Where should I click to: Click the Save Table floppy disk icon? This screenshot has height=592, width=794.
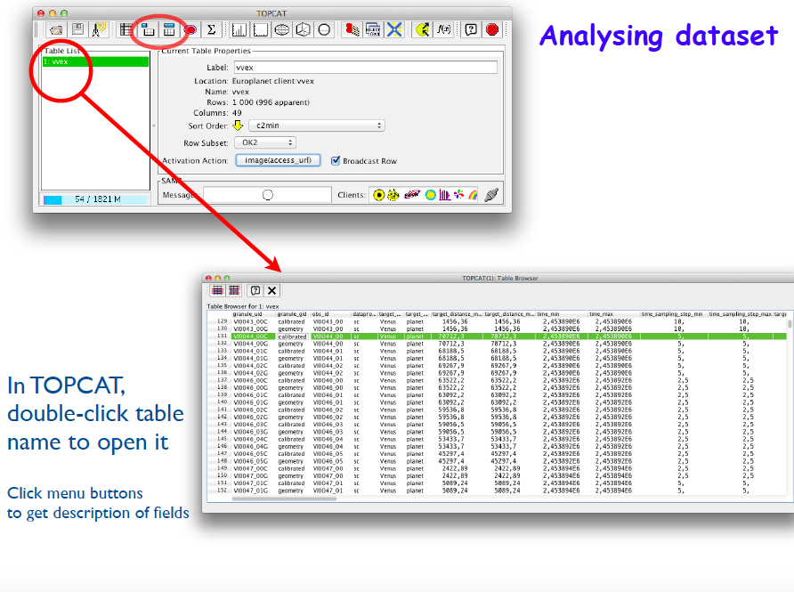point(77,30)
